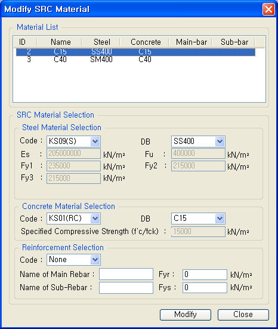Click into the Fyr value field

tap(205, 275)
